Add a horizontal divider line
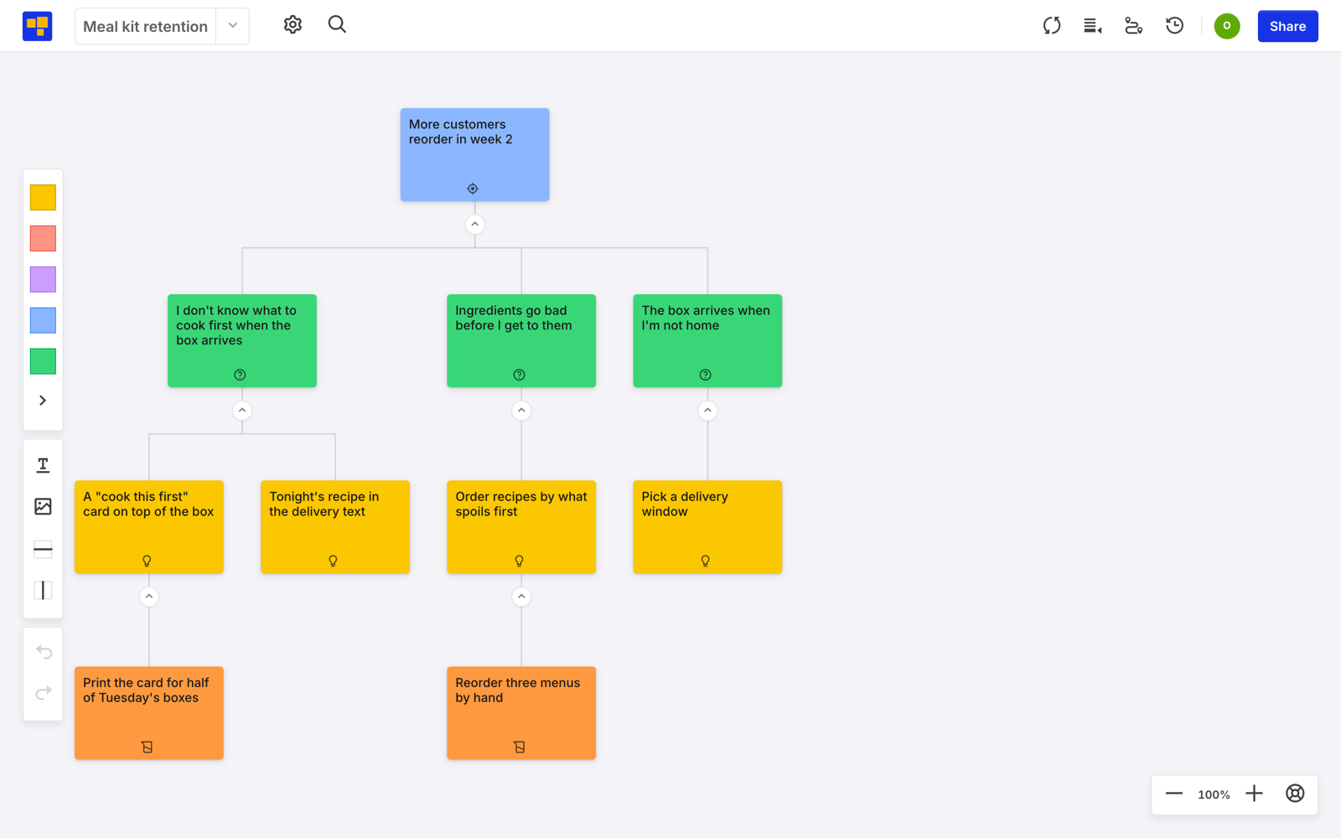The width and height of the screenshot is (1341, 838). click(43, 550)
